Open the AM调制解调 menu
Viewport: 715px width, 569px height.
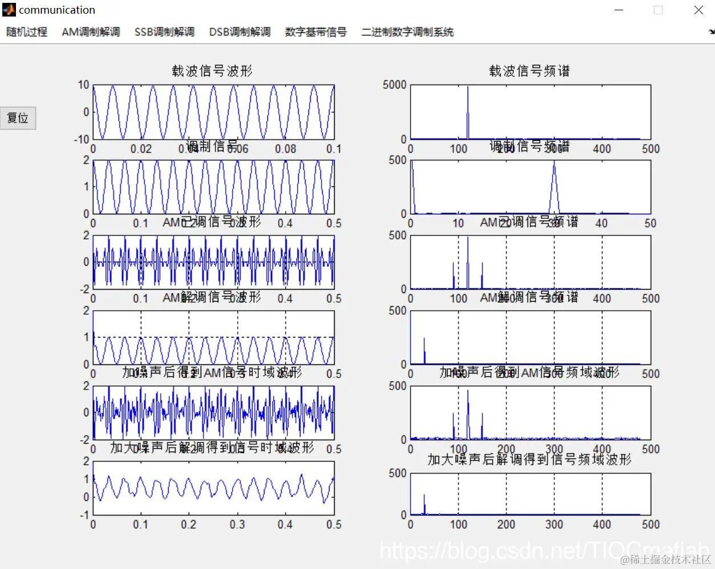pyautogui.click(x=91, y=32)
